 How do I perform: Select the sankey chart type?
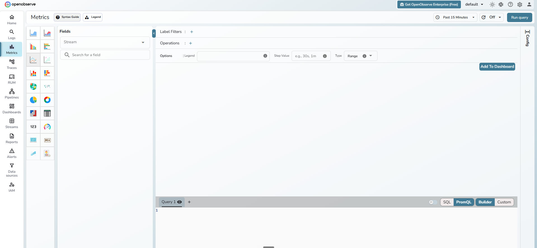coord(33,153)
